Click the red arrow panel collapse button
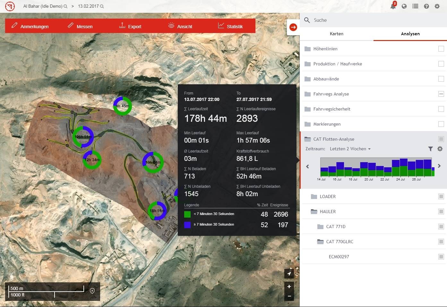This screenshot has height=307, width=447. (x=293, y=27)
